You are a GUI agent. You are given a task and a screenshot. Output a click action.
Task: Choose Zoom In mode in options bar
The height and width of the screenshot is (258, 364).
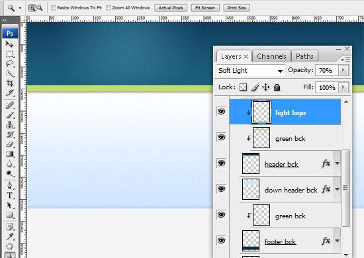(x=32, y=8)
